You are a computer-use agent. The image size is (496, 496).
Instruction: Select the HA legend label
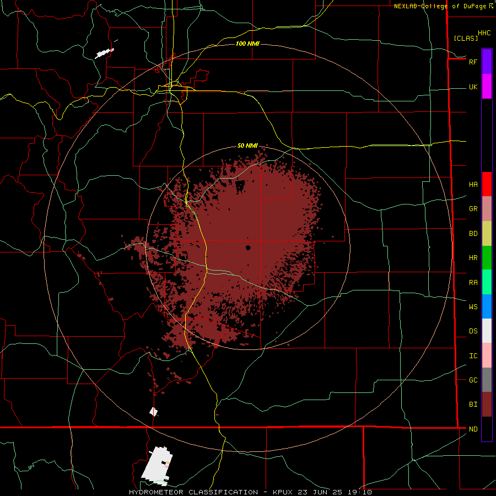473,185
